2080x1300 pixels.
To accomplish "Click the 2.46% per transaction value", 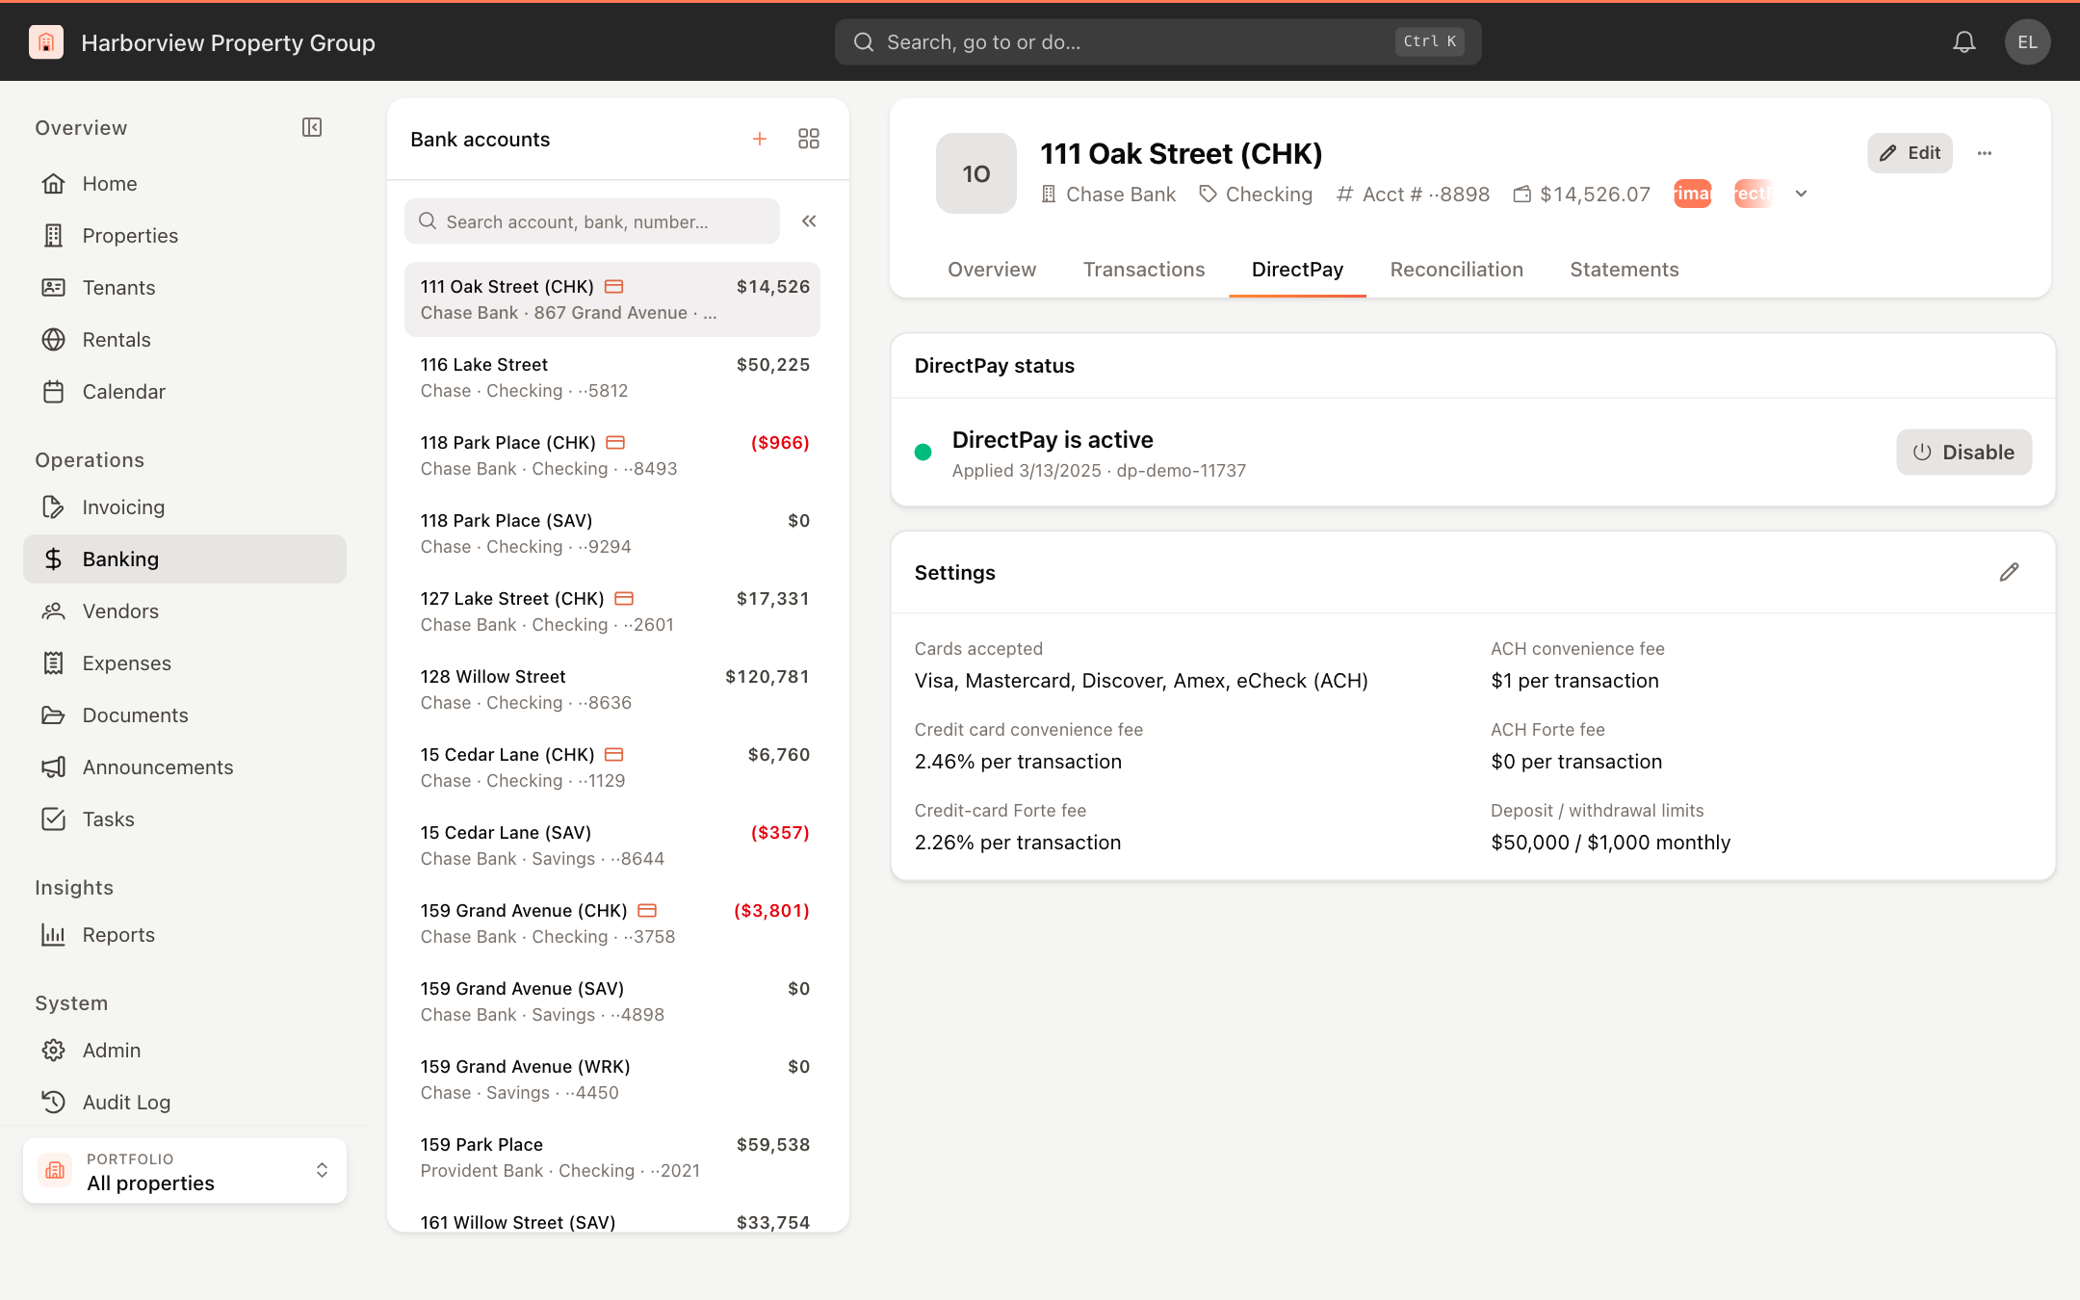I will click(x=1018, y=762).
